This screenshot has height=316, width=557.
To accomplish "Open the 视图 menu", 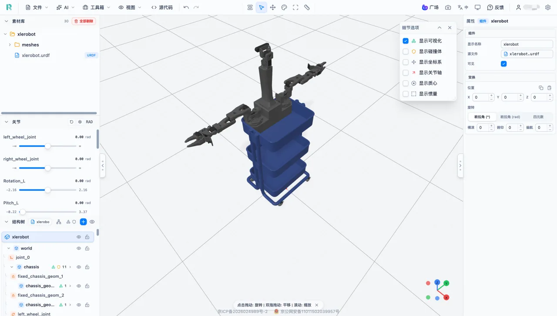I will [130, 7].
